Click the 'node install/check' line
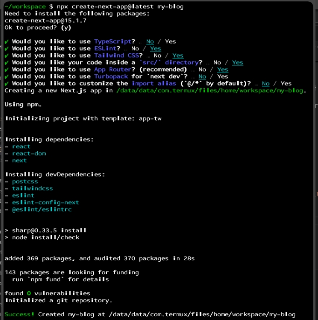This screenshot has width=318, height=320. 42,237
